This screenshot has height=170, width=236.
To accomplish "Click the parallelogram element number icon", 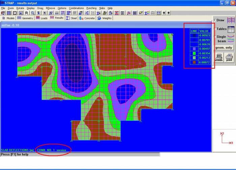I will [x=51, y=13].
